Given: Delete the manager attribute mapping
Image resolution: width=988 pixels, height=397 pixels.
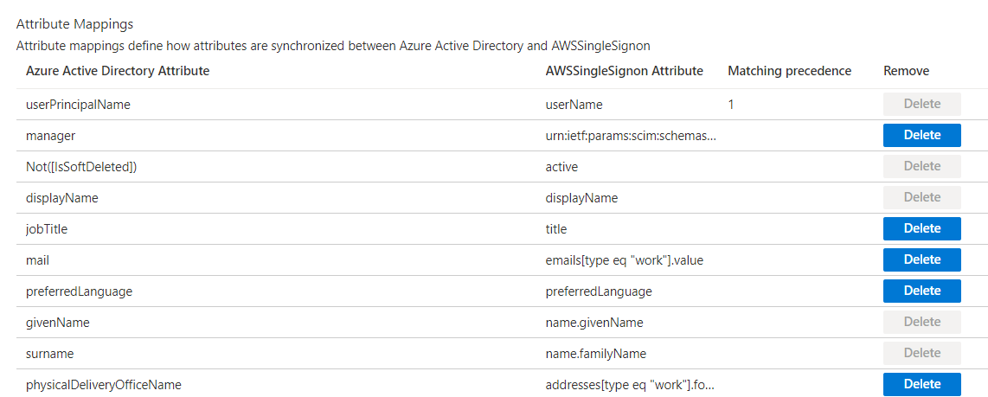Looking at the screenshot, I should [x=921, y=135].
